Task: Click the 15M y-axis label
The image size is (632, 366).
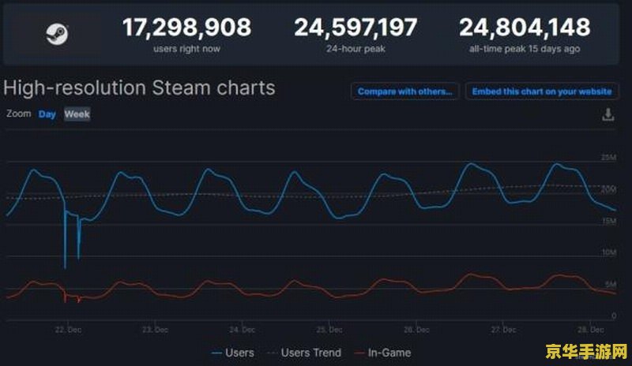Action: (x=608, y=221)
